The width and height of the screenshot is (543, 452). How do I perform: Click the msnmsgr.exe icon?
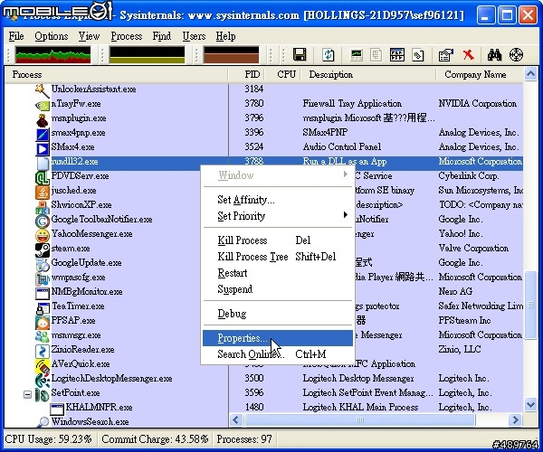click(43, 336)
